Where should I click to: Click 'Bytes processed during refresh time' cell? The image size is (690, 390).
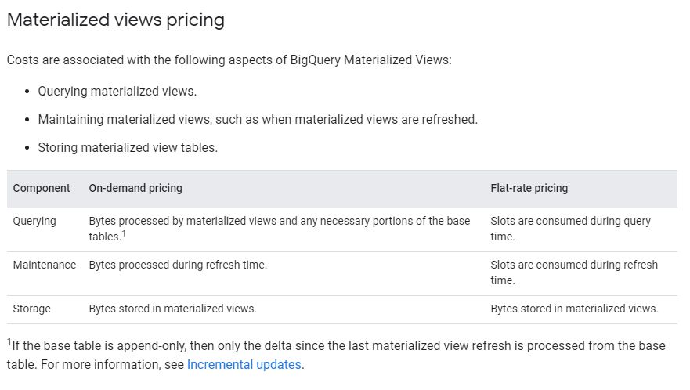tap(178, 265)
